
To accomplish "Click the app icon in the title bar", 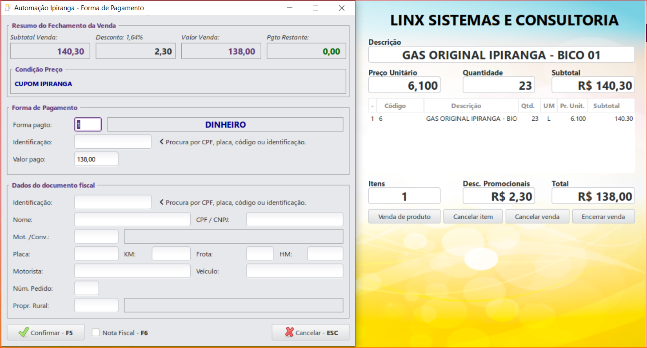I will [8, 8].
